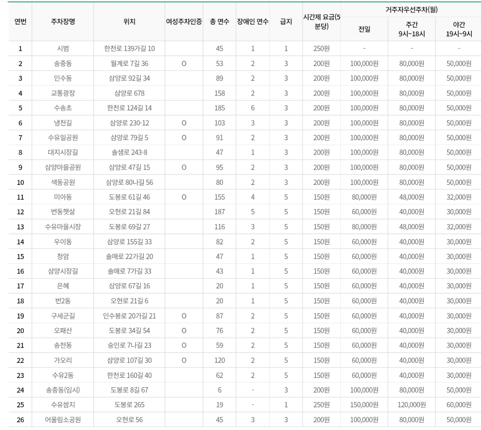Screen dimensions: 481x430
Task: Click the parking lot name 오패산
Action: coord(63,331)
